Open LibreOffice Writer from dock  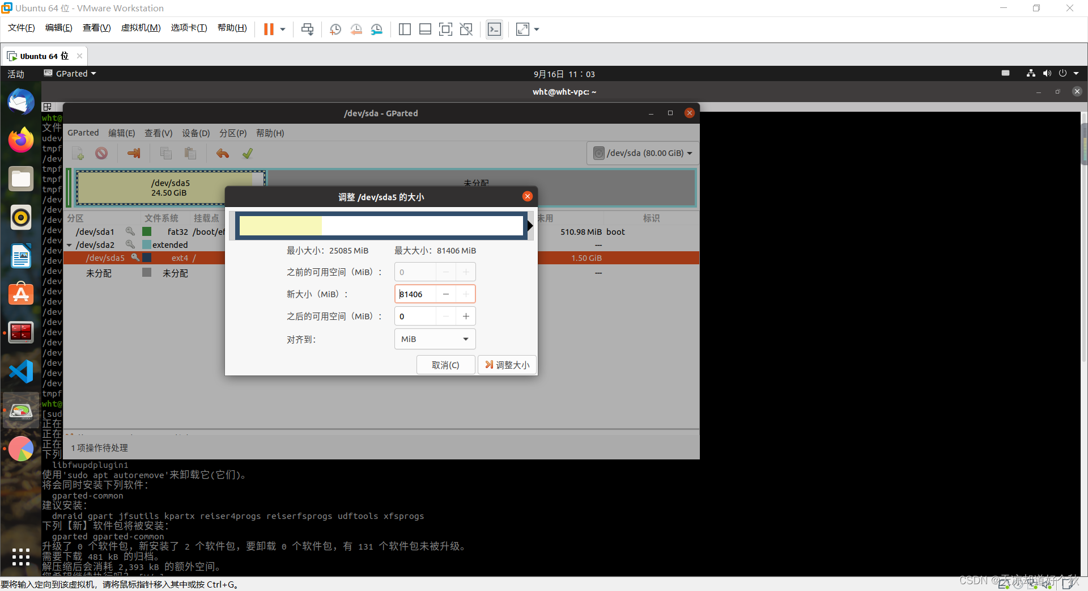point(21,256)
